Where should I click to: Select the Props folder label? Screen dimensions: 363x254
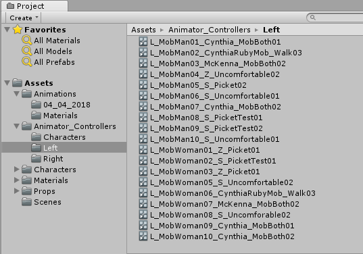click(x=45, y=191)
